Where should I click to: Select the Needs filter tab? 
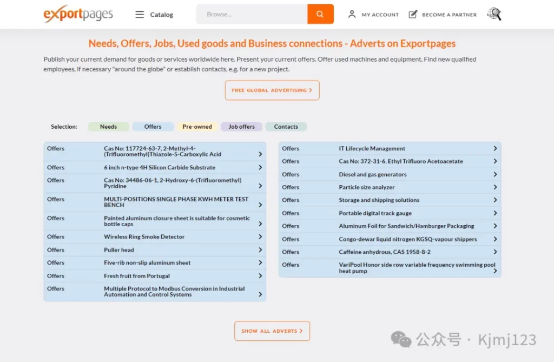108,127
